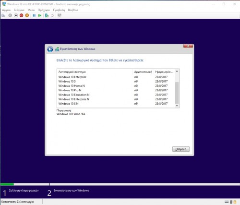The width and height of the screenshot is (240, 205).
Task: Click the Αρχιτεκτονική column header
Action: coord(143,72)
